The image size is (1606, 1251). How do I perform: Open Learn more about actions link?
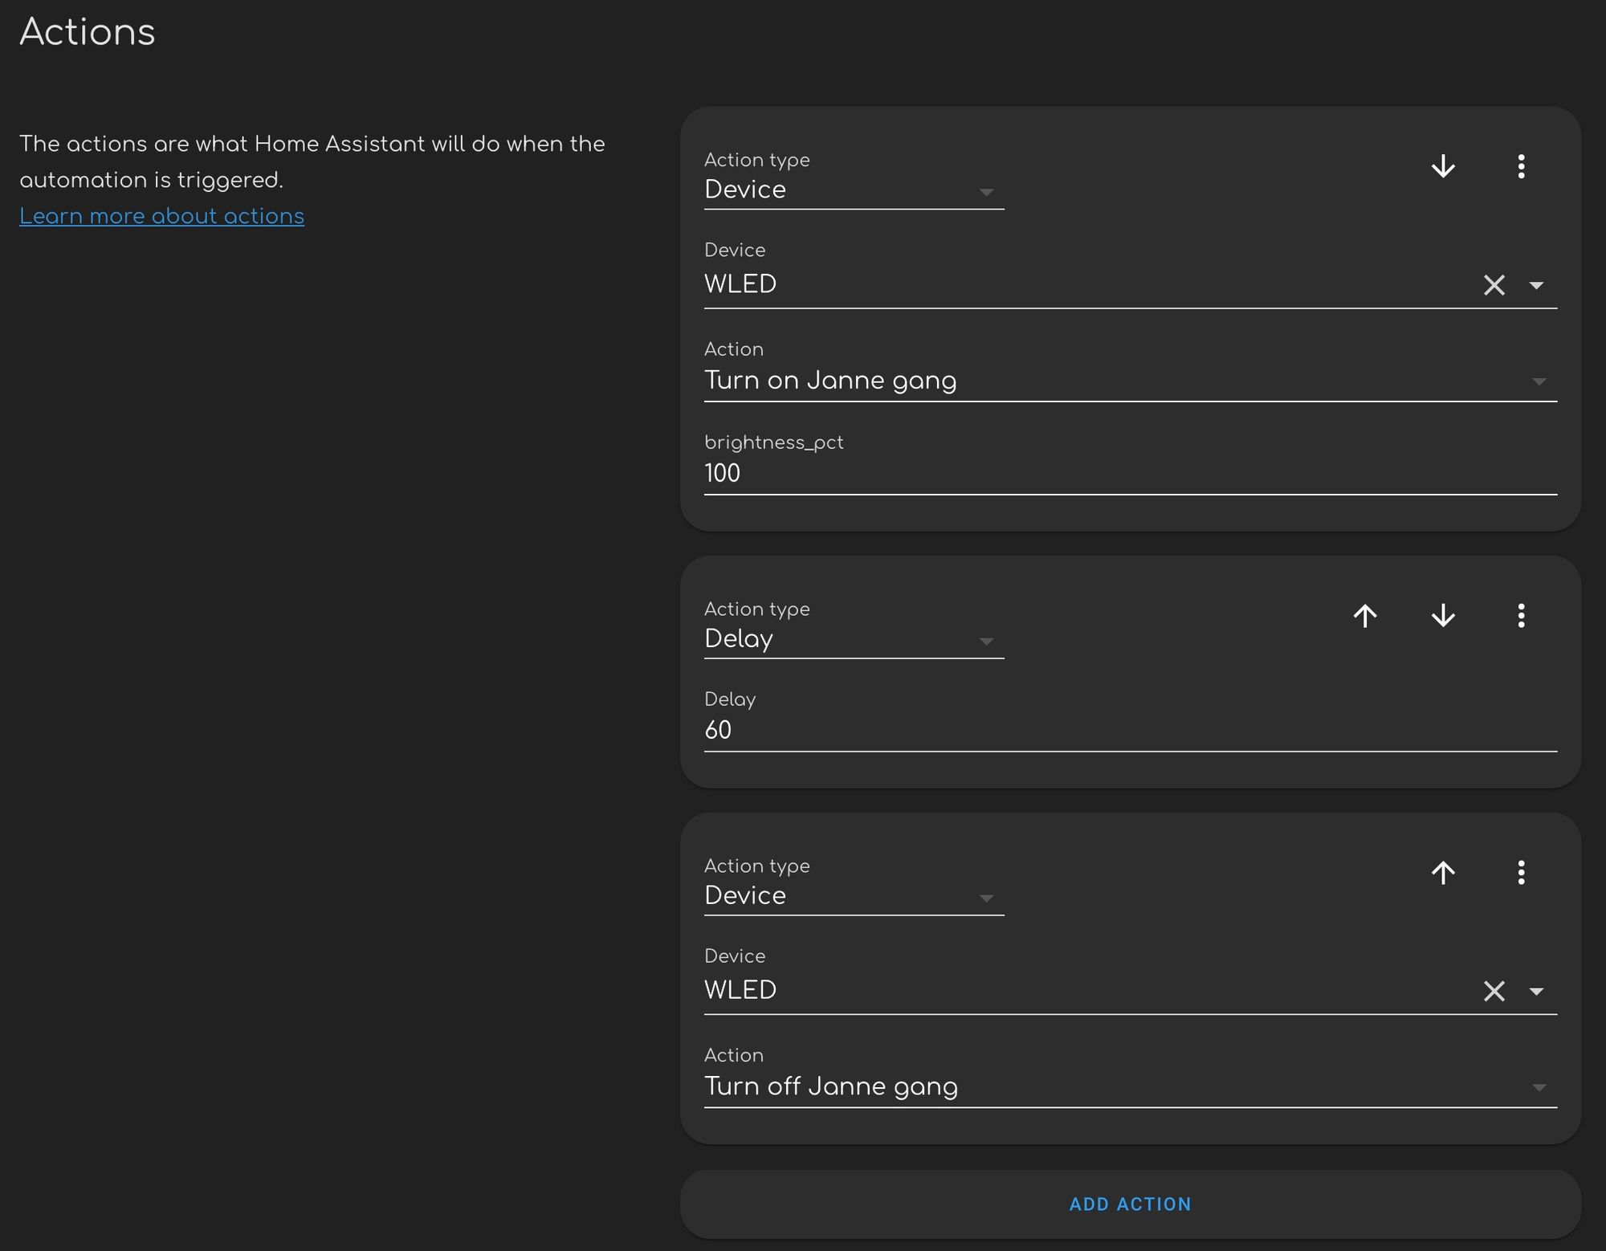tap(161, 216)
